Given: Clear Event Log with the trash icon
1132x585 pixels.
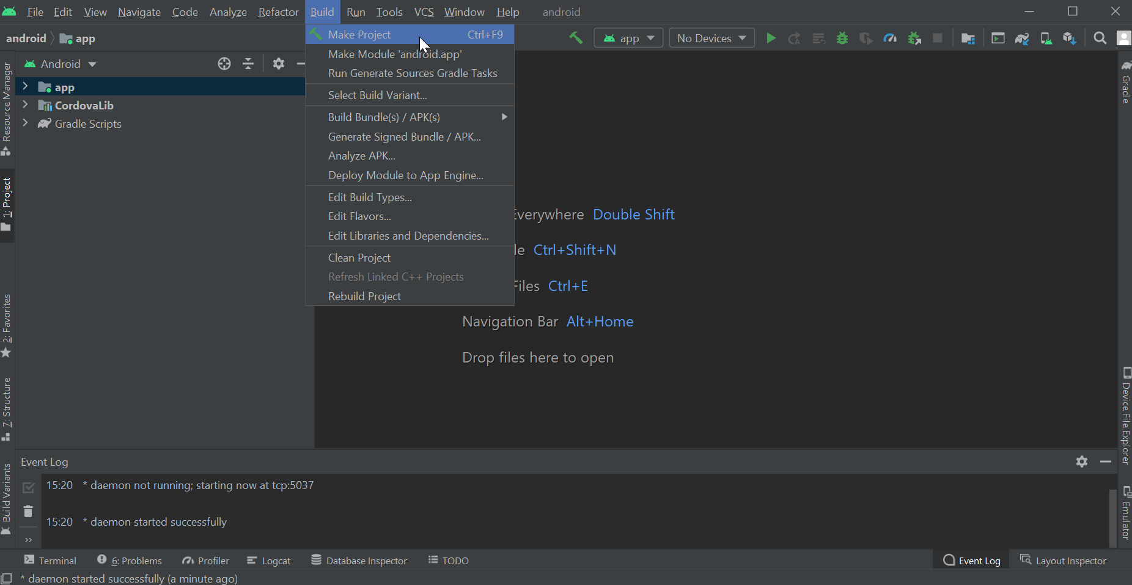Looking at the screenshot, I should coord(28,511).
